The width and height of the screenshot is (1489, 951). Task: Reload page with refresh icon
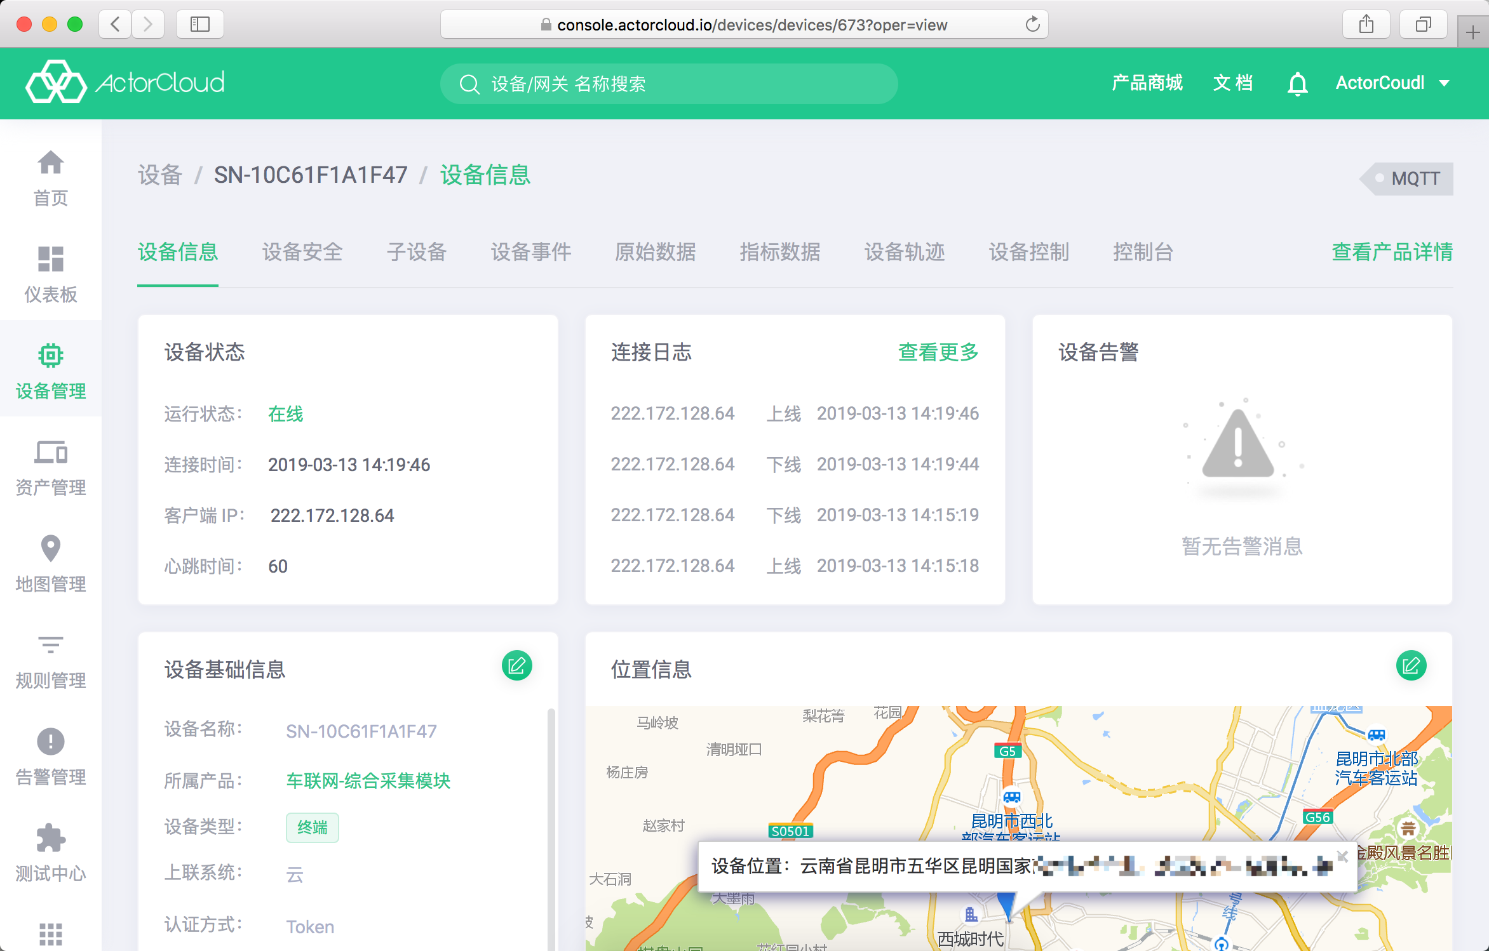point(1032,25)
